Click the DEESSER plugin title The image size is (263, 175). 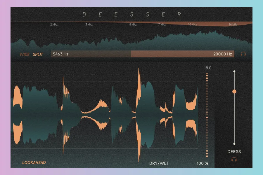point(131,14)
